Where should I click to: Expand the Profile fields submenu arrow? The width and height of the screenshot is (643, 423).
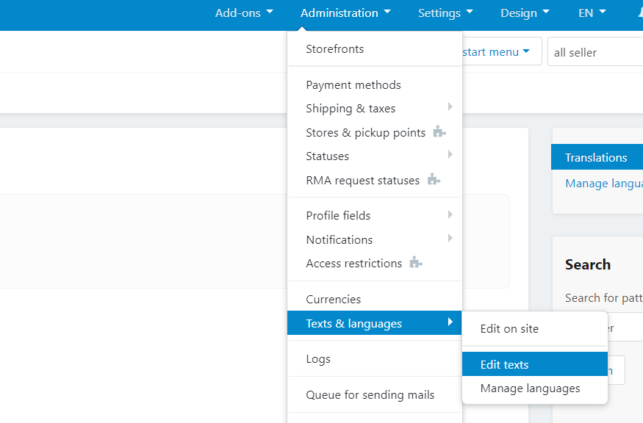(x=450, y=215)
